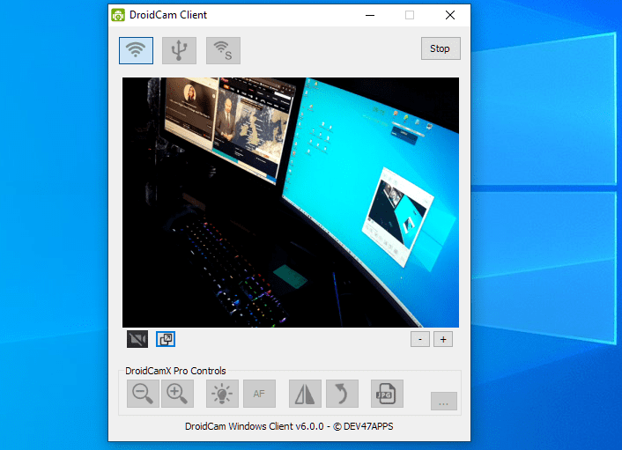Click the Zoom In magnifier icon
Viewport: 622px width, 450px height.
(x=177, y=394)
